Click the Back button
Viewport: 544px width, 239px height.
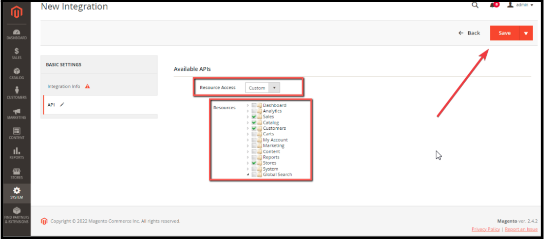point(469,33)
